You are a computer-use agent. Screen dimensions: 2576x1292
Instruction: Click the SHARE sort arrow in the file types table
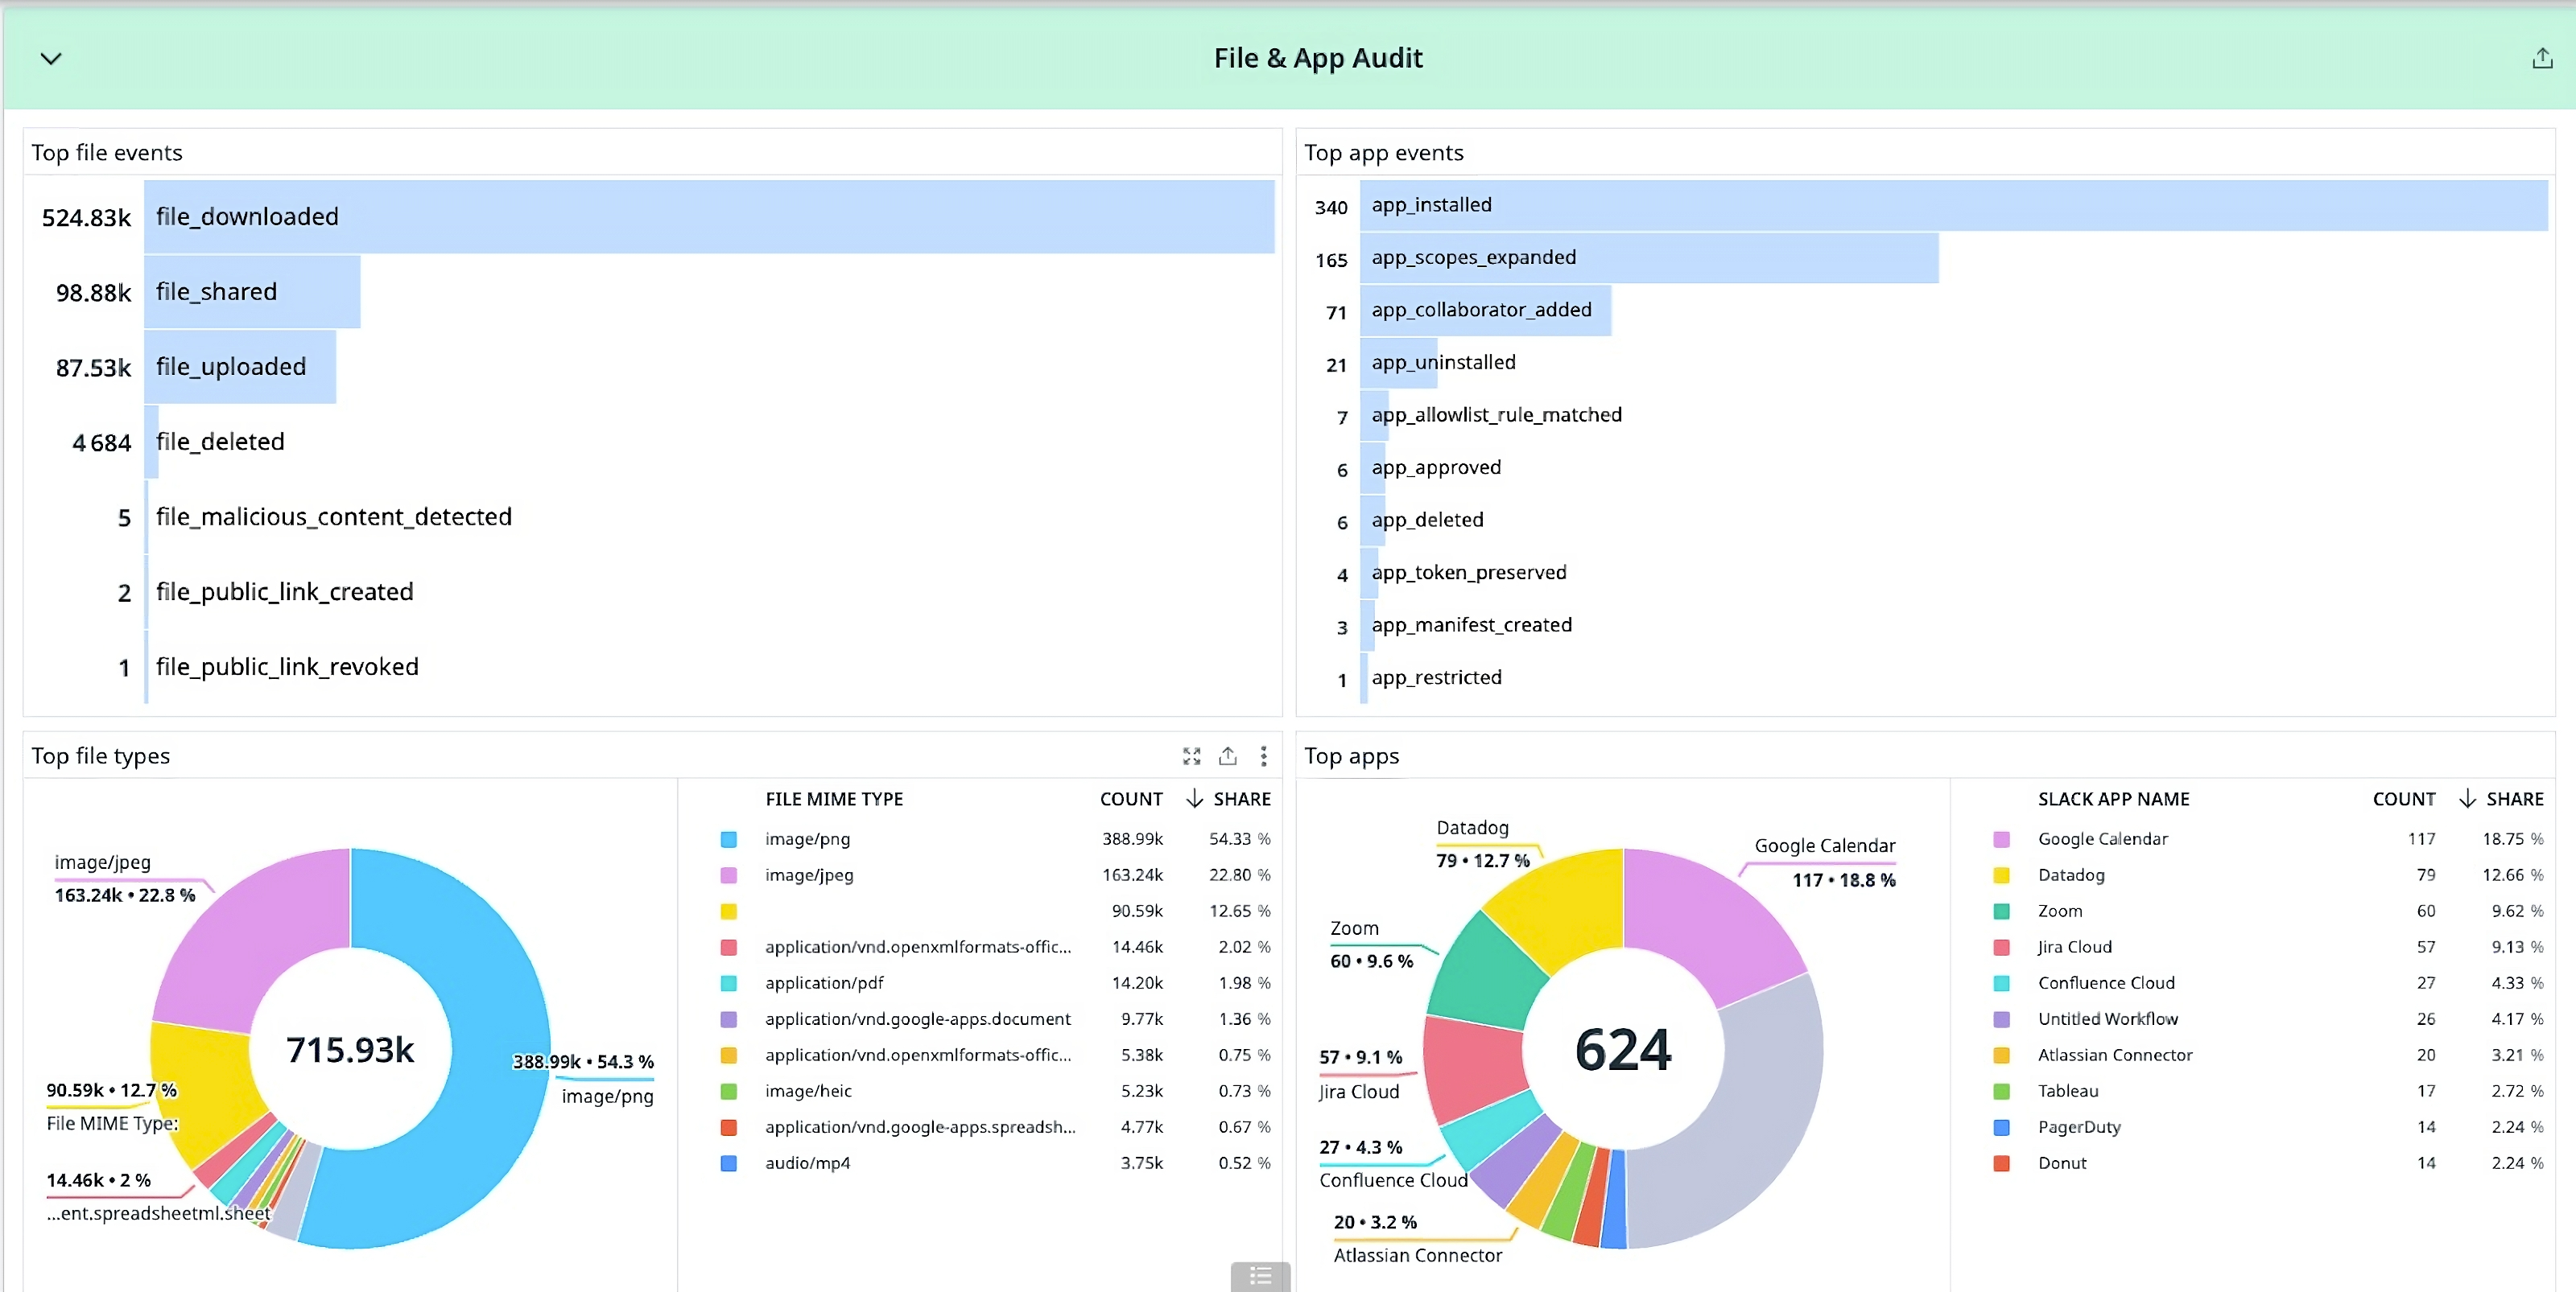click(1194, 798)
